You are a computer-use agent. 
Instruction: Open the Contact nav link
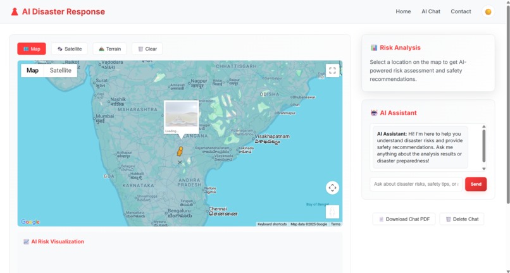461,11
